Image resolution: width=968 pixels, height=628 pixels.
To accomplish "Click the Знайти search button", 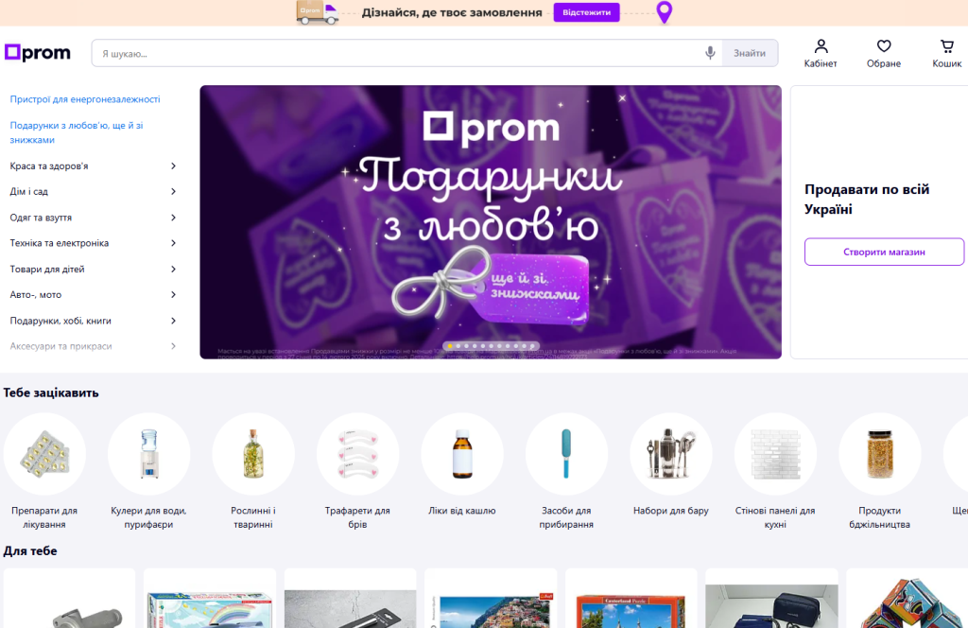I will pyautogui.click(x=750, y=53).
